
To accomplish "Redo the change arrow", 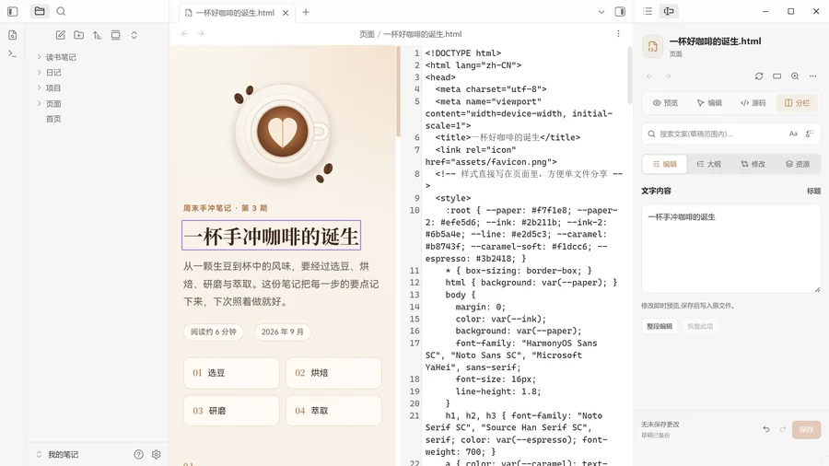I will click(782, 429).
